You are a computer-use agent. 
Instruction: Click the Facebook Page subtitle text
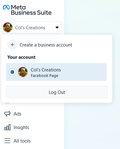(44, 76)
